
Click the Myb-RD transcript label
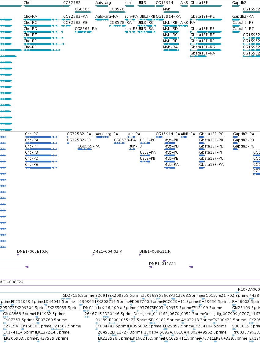click(x=170, y=29)
